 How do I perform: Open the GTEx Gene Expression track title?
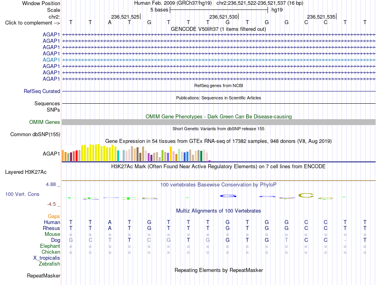(218, 141)
